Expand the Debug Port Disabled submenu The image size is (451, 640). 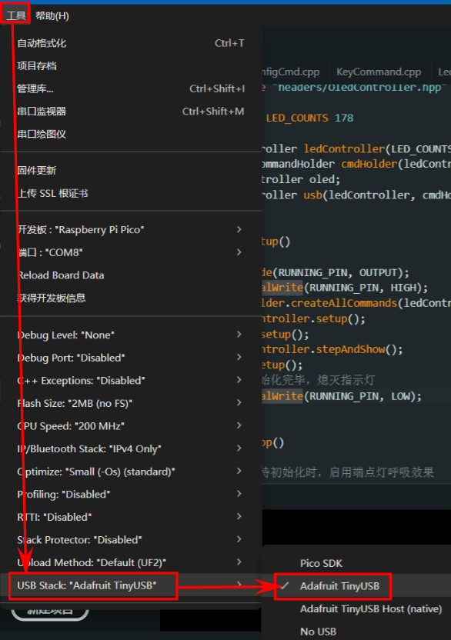tap(131, 358)
